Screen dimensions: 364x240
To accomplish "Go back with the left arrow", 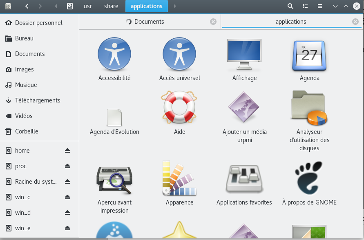I will pos(27,6).
